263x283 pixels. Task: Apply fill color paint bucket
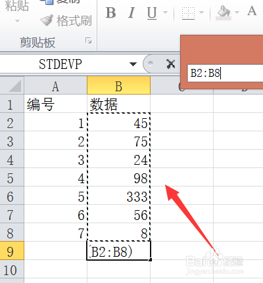click(224, 12)
